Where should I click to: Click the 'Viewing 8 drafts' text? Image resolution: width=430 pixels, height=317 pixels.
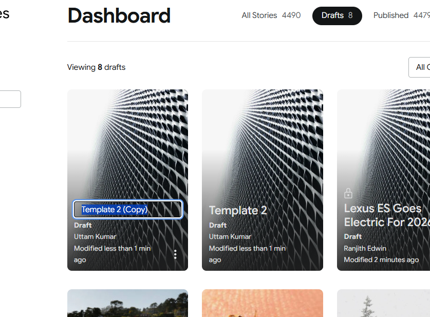pyautogui.click(x=96, y=67)
